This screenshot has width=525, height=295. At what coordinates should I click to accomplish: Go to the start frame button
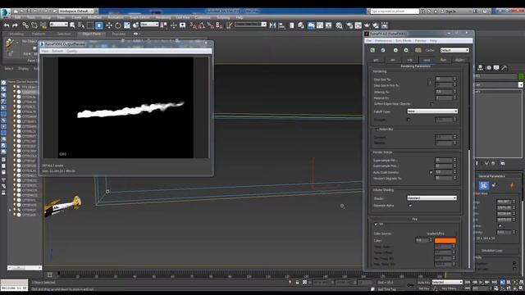(x=468, y=282)
